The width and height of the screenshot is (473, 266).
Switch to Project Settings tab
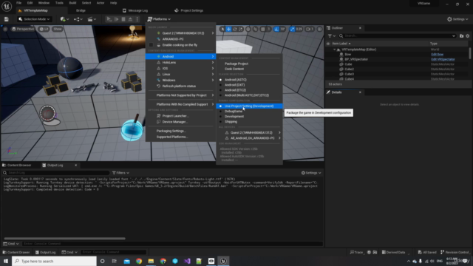pyautogui.click(x=189, y=10)
